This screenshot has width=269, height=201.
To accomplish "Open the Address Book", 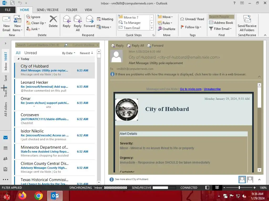I will click(x=221, y=23).
